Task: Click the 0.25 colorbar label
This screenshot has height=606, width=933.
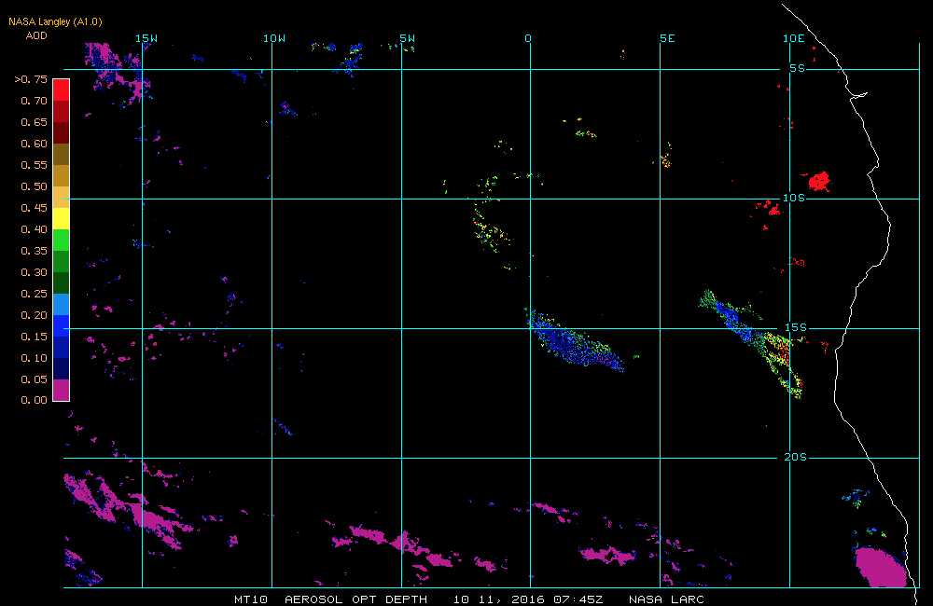Action: (34, 294)
